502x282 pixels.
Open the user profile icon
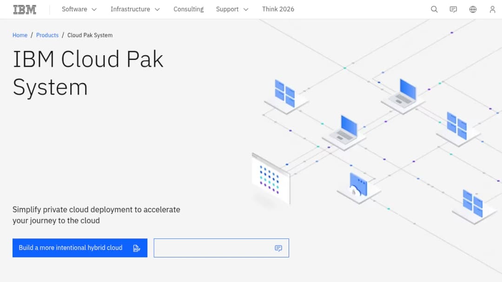[x=492, y=9]
